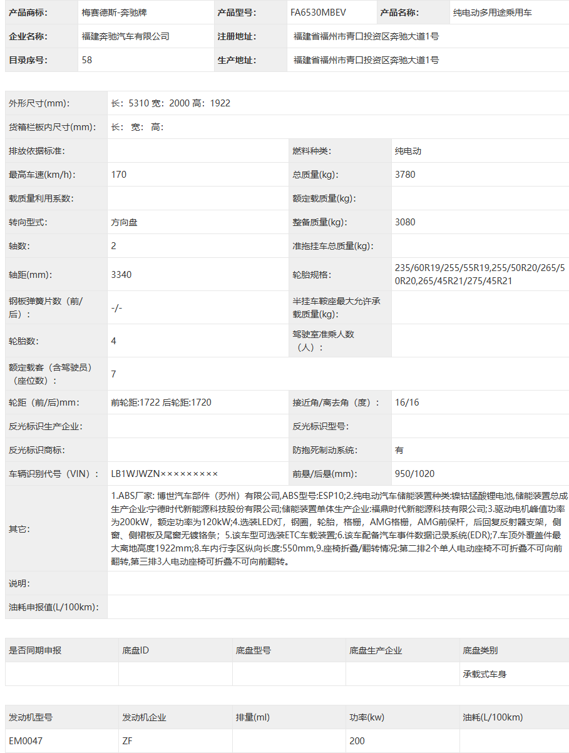This screenshot has height=753, width=569.
Task: Click the 生产地址 address value
Action: click(x=366, y=60)
